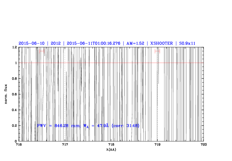Click the 2012 label in title
Image resolution: width=232 pixels, height=161 pixels.
(55, 43)
